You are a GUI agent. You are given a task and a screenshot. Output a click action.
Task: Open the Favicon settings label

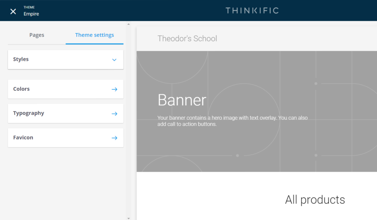coord(23,137)
